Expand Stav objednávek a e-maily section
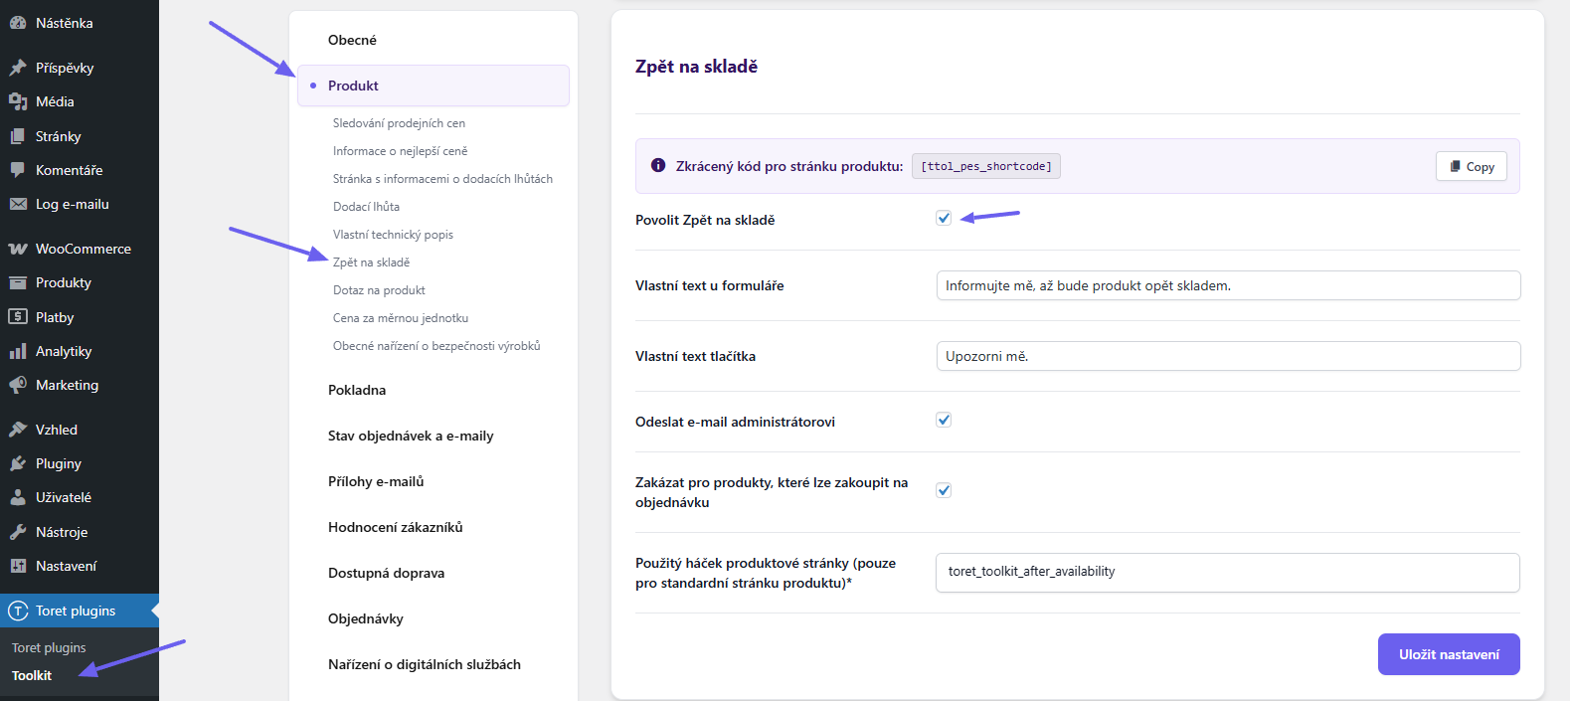 (411, 436)
